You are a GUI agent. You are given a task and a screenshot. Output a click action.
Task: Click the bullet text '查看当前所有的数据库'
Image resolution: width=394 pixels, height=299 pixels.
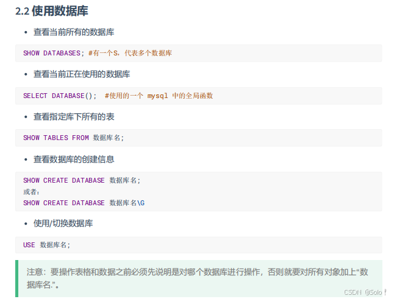click(x=74, y=32)
